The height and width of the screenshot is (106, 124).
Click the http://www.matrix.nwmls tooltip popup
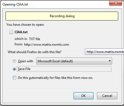click(104, 52)
